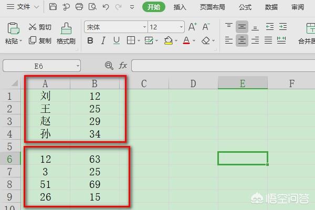
Task: Apply the red font color
Action: [x=186, y=40]
